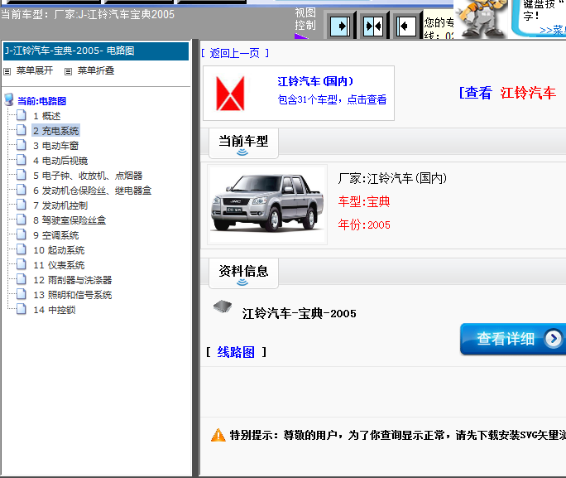Expand the menu via 菜单展开

[35, 70]
